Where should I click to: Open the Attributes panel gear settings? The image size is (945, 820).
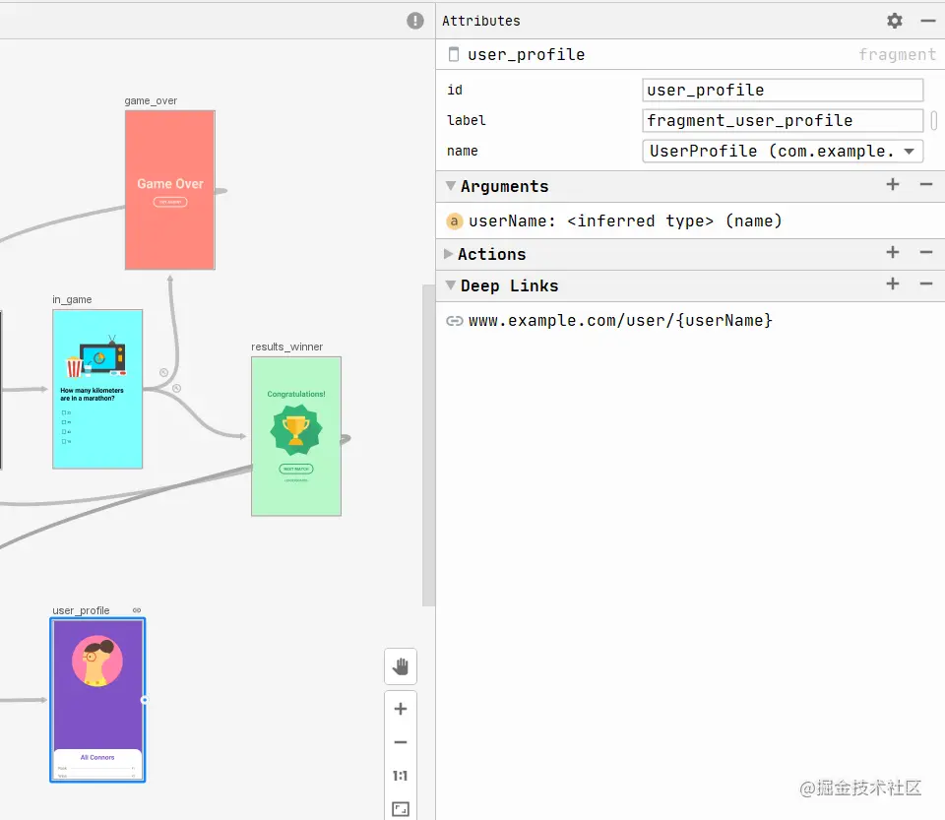(895, 21)
